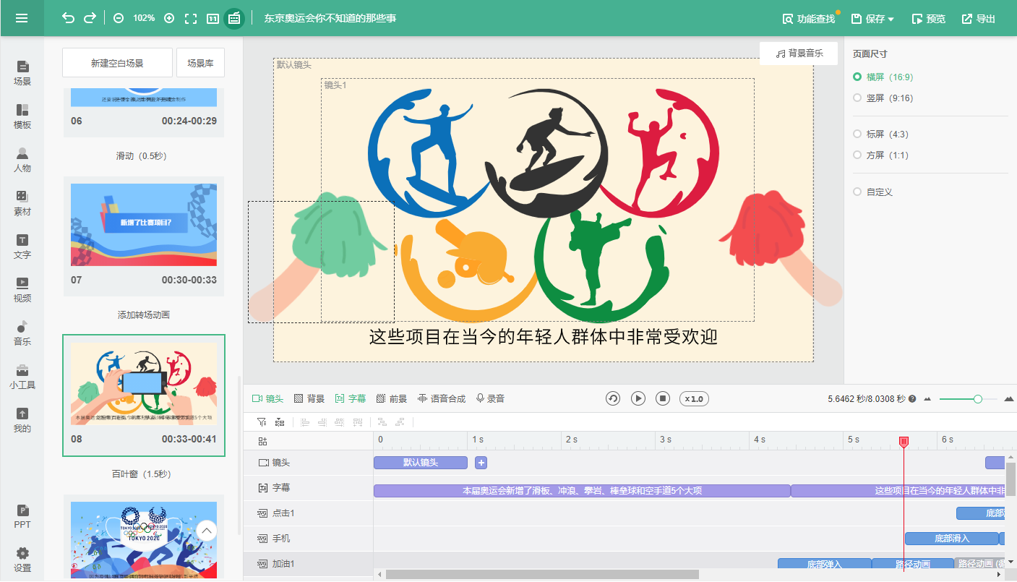Open the 人物 (Characters) sidebar panel
Image resolution: width=1017 pixels, height=582 pixels.
[x=22, y=160]
